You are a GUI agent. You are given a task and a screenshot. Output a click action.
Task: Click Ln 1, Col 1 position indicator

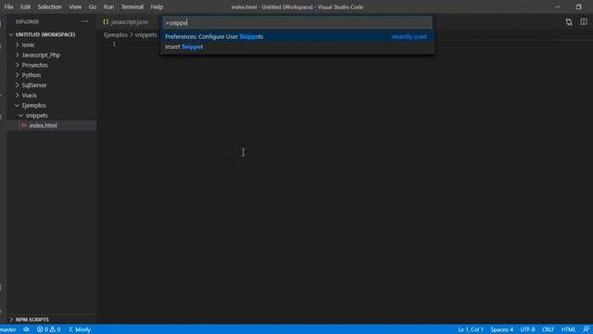471,329
